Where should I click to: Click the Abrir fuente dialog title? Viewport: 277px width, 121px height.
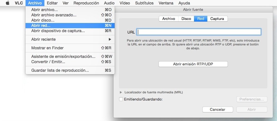[193, 9]
